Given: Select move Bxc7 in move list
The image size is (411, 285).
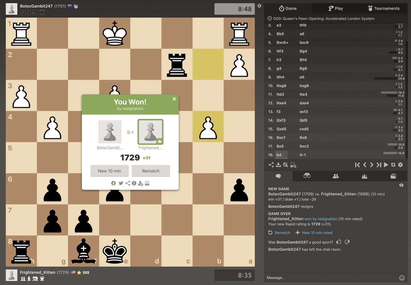Looking at the screenshot, I should tap(282, 138).
